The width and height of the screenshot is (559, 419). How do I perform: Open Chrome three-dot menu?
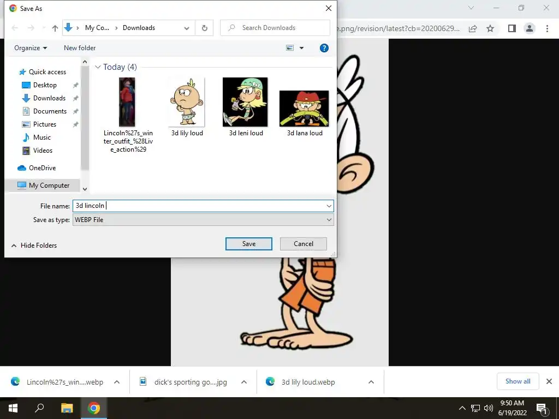pyautogui.click(x=547, y=28)
